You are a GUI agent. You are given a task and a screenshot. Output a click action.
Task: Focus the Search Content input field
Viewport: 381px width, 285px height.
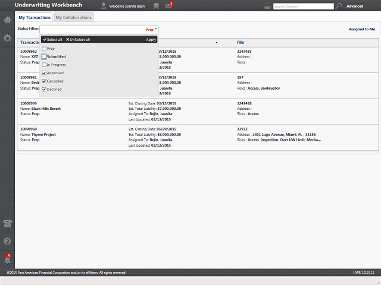[304, 7]
